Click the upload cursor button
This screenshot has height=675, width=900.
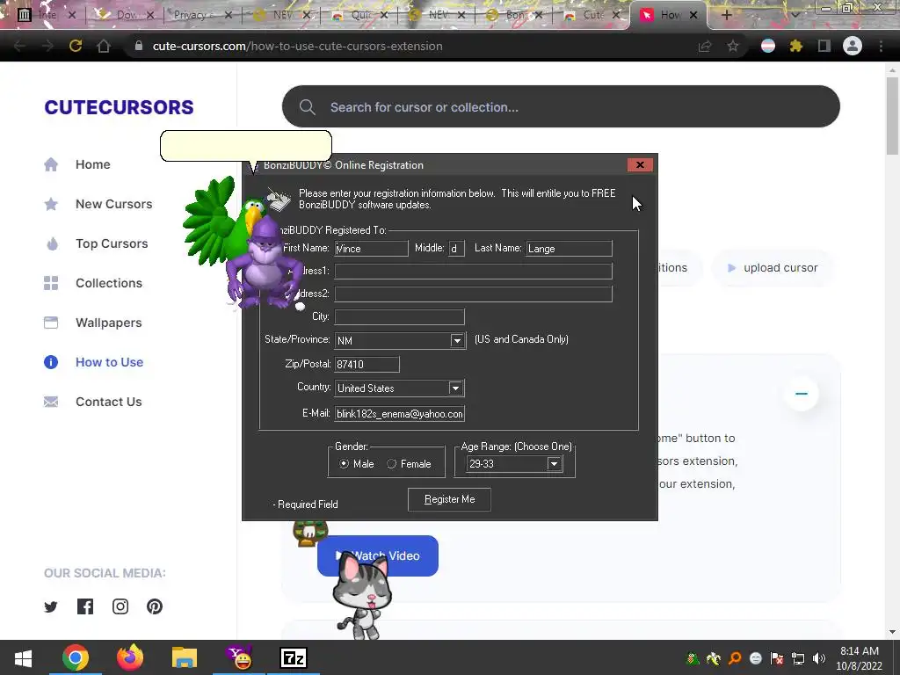(x=773, y=268)
